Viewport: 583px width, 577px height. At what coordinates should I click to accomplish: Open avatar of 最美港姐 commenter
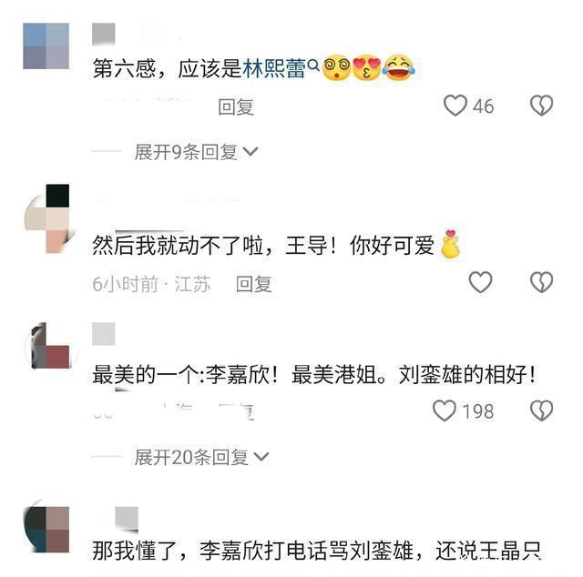(x=50, y=346)
